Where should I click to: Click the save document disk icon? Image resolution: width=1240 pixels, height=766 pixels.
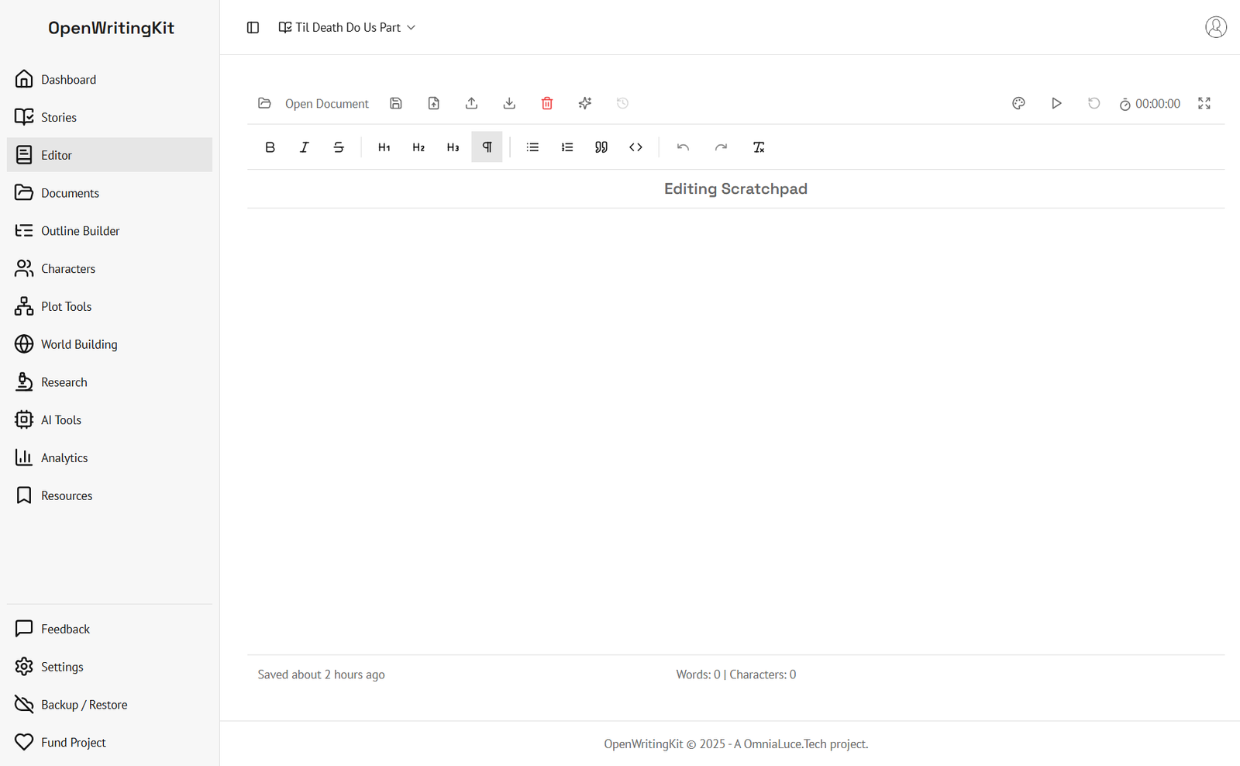pos(396,103)
